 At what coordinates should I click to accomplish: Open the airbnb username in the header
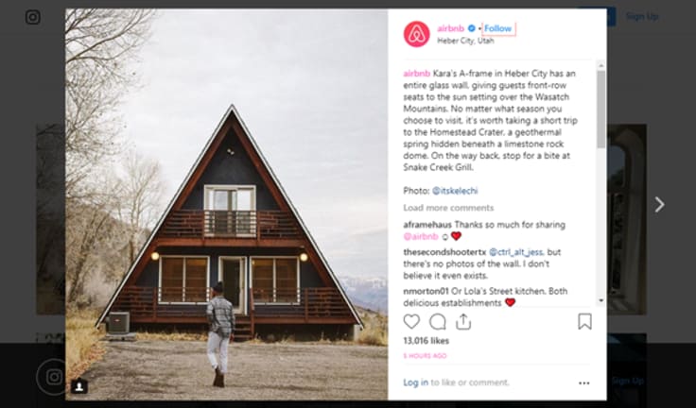450,28
